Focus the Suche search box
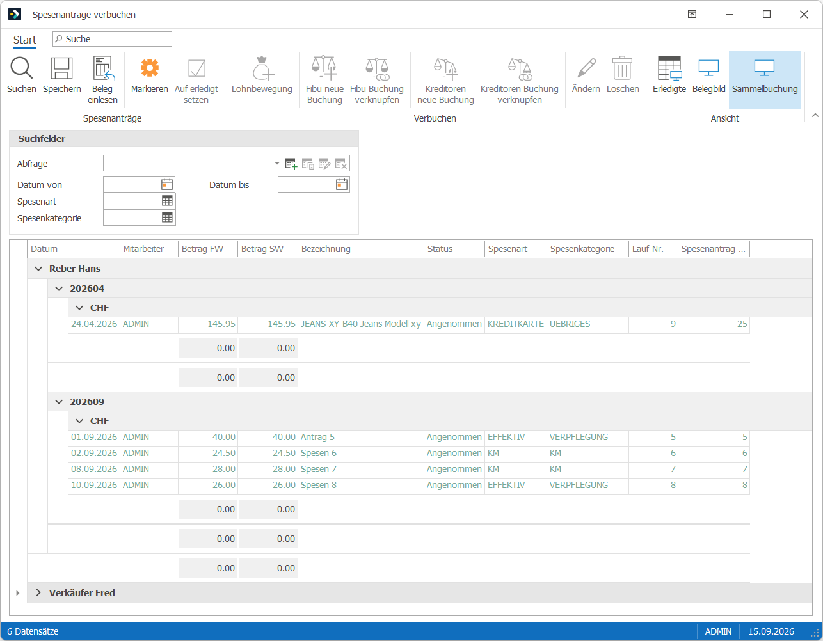This screenshot has width=823, height=641. coord(112,39)
